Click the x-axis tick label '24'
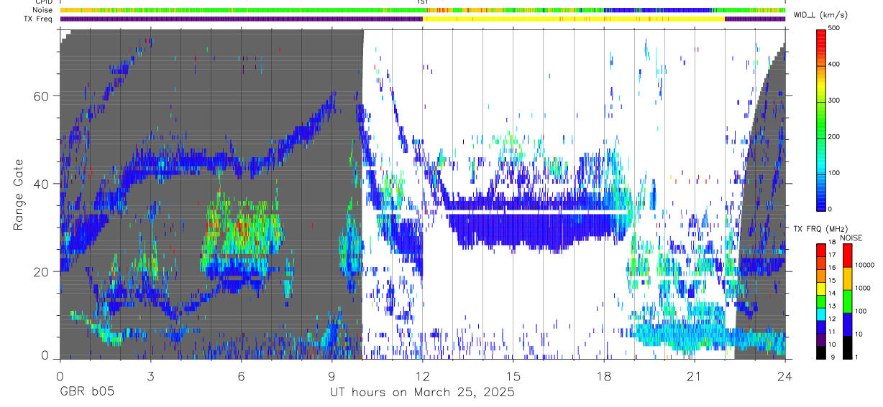Screen dimensions: 883x407 coord(785,376)
